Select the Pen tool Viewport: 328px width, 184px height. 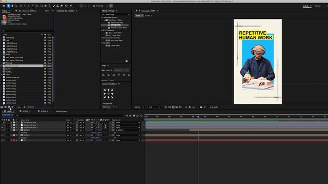tap(46, 6)
